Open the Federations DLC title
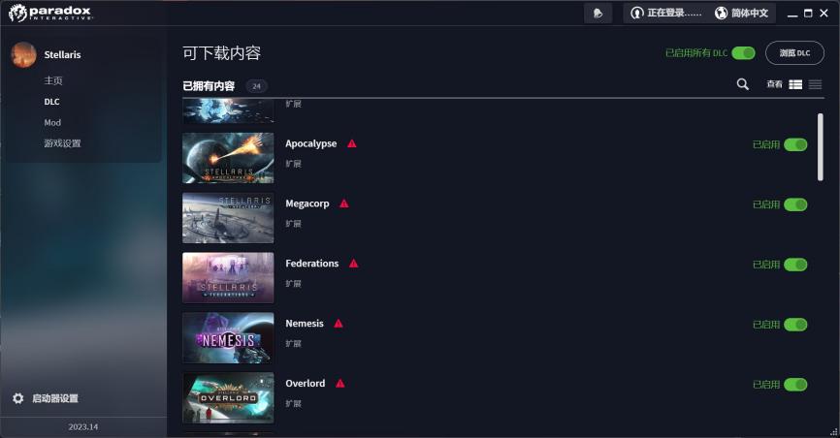 (311, 264)
